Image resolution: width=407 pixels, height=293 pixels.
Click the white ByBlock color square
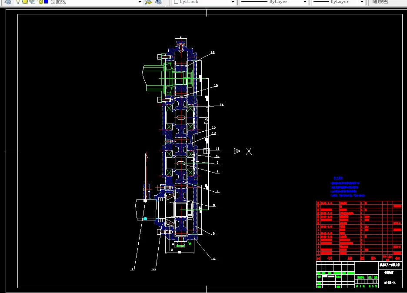[x=176, y=2]
